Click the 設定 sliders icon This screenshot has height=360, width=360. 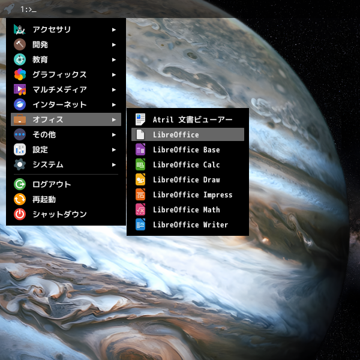(20, 149)
